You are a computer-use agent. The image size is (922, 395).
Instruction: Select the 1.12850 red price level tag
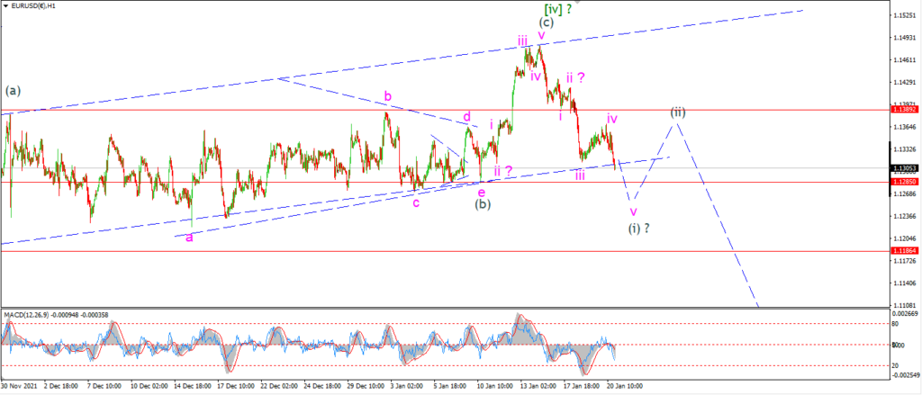(902, 183)
